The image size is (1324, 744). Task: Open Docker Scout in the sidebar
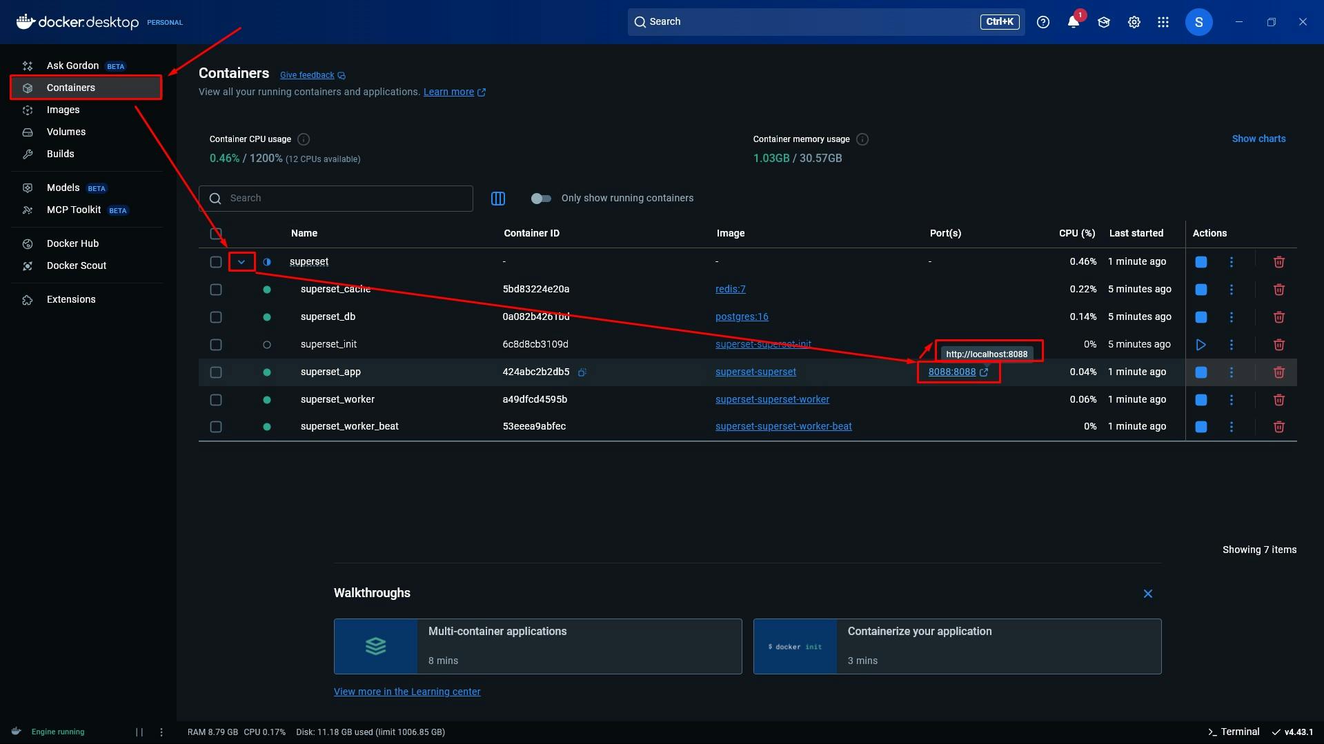[86, 265]
